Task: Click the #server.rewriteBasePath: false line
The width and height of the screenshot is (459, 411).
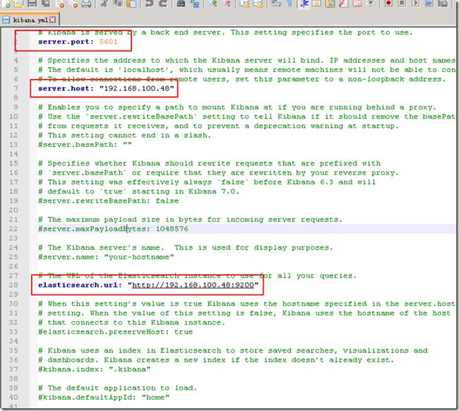Action: coord(108,201)
